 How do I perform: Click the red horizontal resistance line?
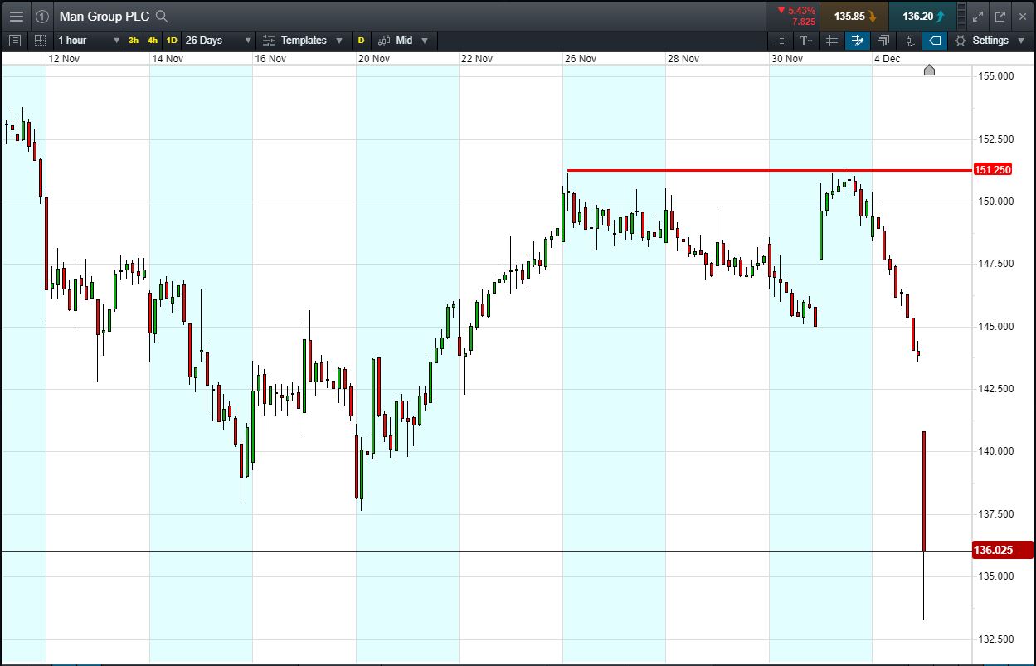(x=769, y=171)
